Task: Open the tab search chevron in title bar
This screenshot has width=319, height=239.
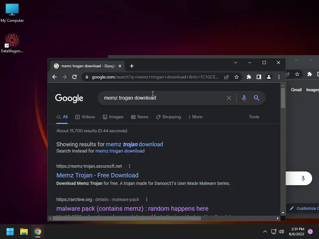Action: coord(236,63)
